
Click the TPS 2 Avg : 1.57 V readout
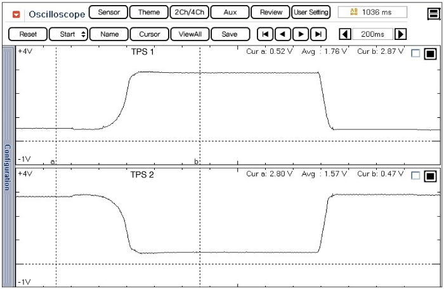(x=324, y=174)
